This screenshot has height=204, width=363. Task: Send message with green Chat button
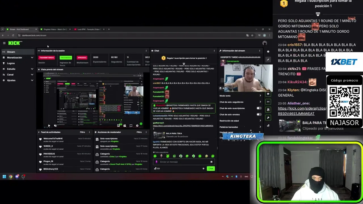point(211,169)
